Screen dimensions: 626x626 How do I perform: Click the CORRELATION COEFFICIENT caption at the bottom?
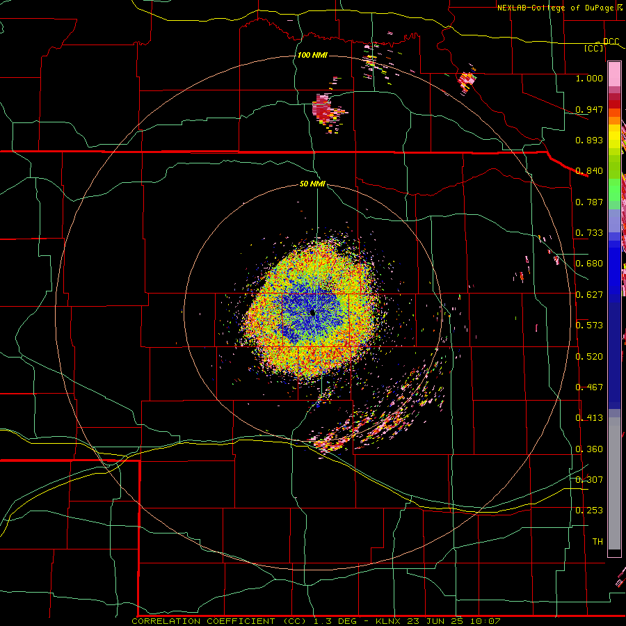click(x=315, y=621)
